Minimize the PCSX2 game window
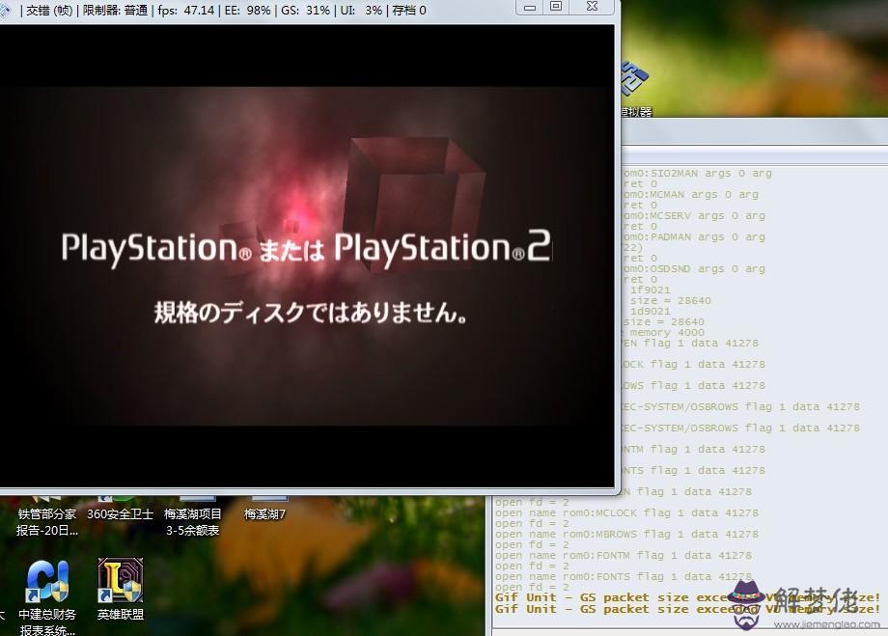This screenshot has width=888, height=636. [x=530, y=8]
